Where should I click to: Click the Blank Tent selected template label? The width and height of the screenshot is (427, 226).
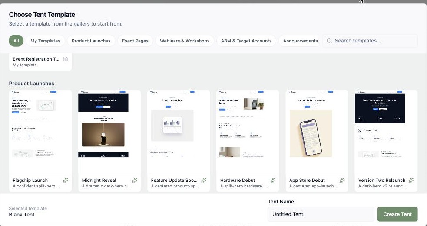[x=22, y=215]
